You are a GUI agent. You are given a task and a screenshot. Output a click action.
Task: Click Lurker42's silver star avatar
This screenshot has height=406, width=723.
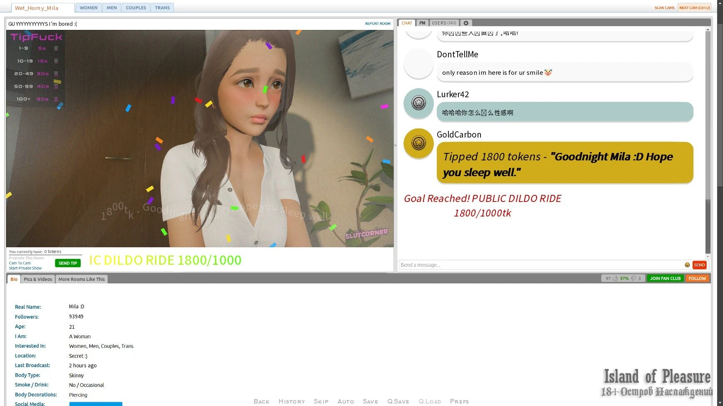point(418,103)
